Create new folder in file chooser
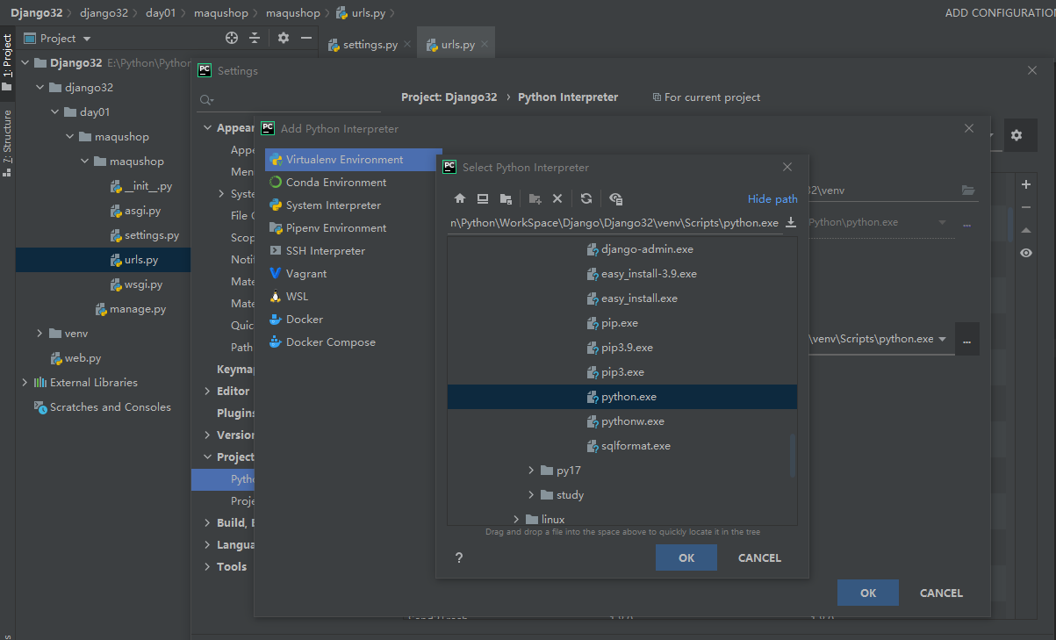Viewport: 1056px width, 640px height. 535,198
